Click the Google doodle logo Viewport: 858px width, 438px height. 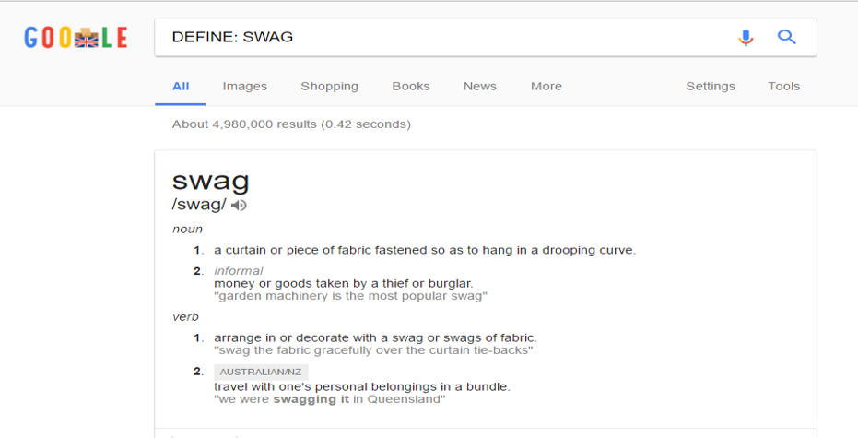point(76,38)
